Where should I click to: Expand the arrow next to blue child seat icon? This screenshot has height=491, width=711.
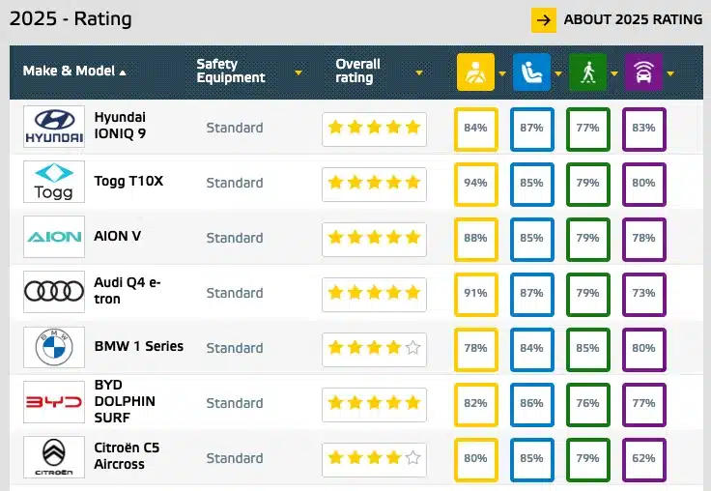558,73
